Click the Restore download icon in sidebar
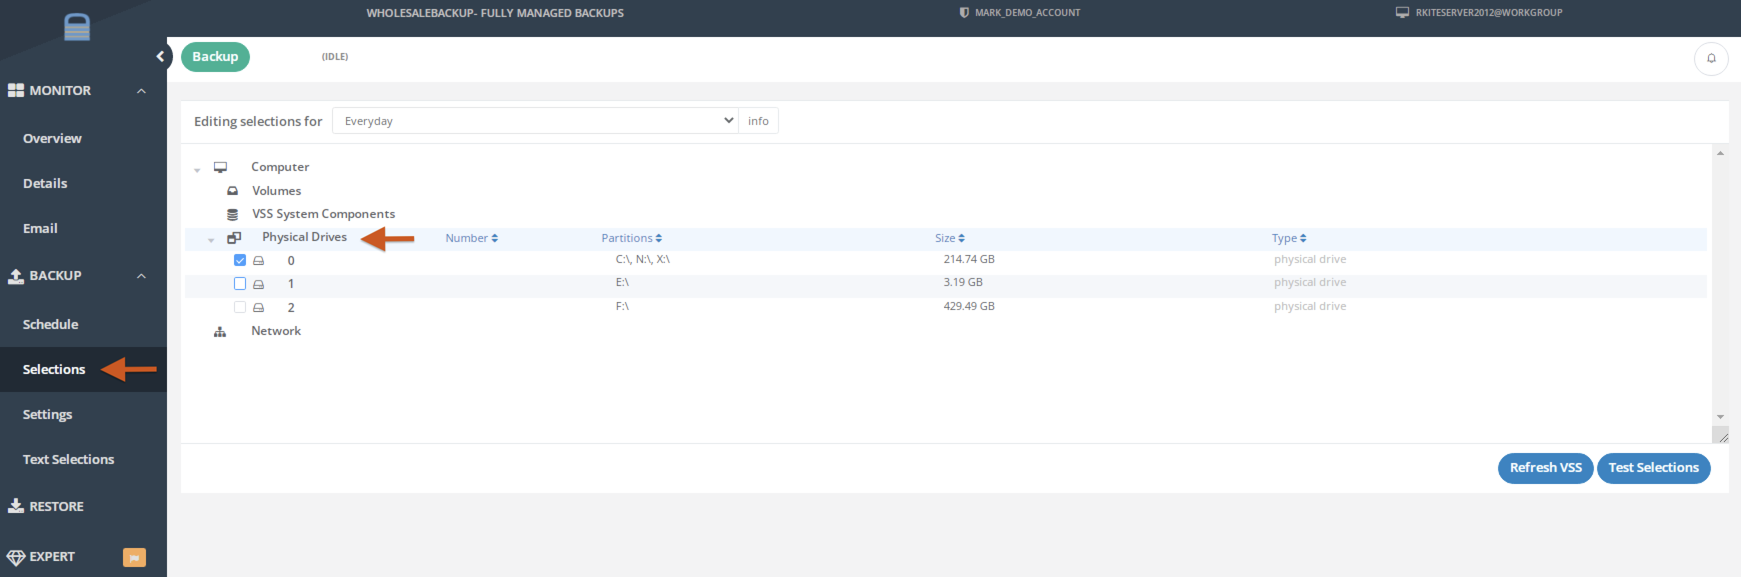Image resolution: width=1741 pixels, height=577 pixels. coord(15,505)
